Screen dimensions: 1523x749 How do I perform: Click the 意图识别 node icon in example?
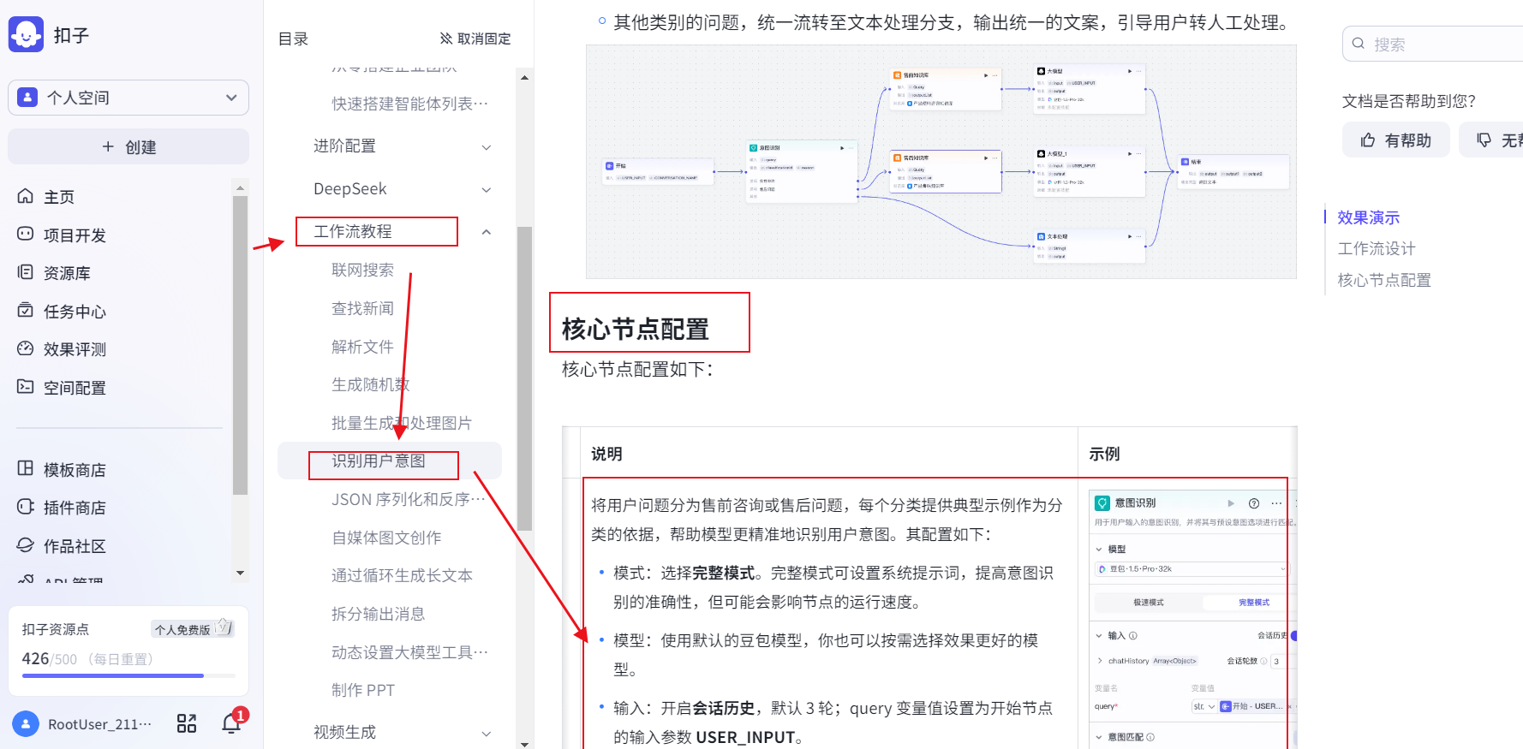(x=1102, y=503)
